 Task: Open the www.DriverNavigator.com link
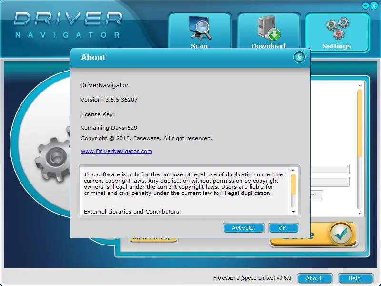point(117,151)
